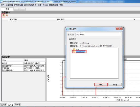Select the crm tree item
The height and width of the screenshot is (107, 140).
(x=77, y=49)
